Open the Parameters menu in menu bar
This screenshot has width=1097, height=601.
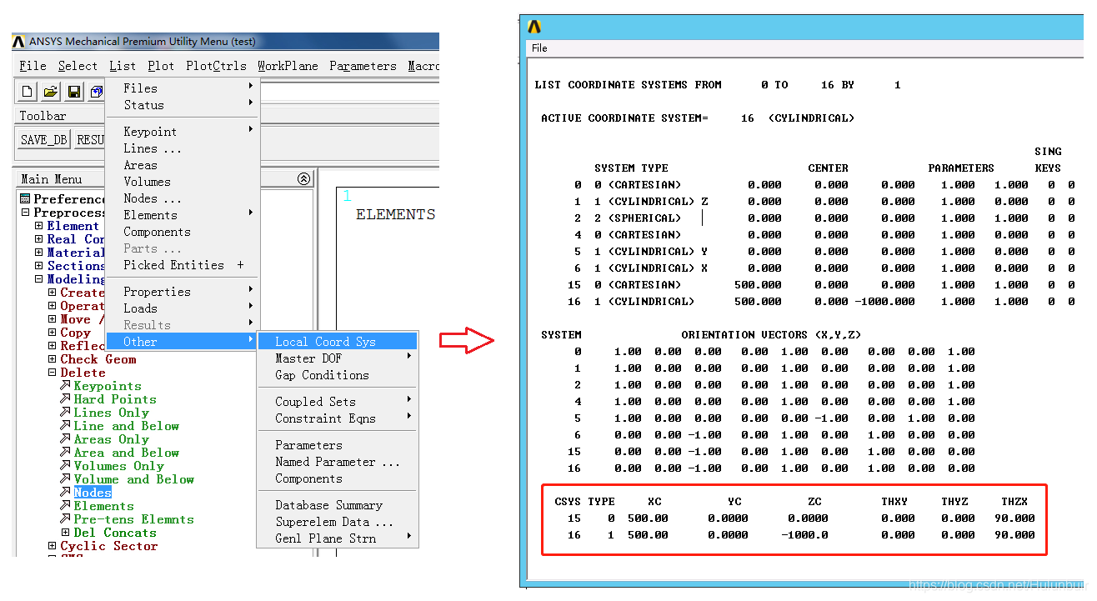pos(363,66)
